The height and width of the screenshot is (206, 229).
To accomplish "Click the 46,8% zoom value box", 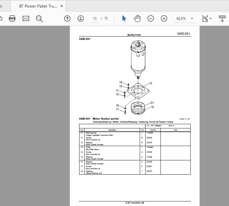I will point(181,19).
